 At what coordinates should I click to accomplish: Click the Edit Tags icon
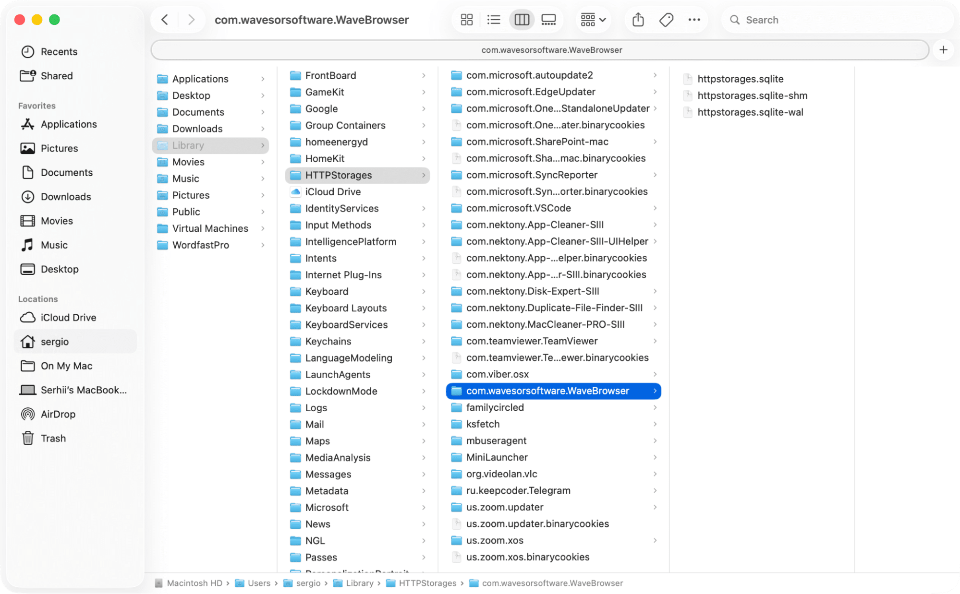(666, 20)
